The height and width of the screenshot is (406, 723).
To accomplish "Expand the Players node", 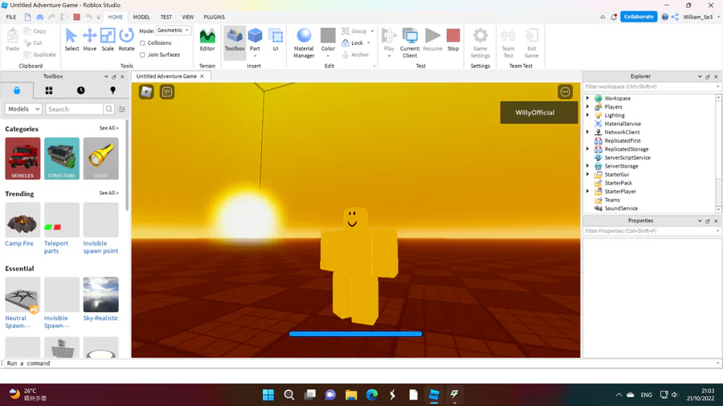I will [x=587, y=107].
